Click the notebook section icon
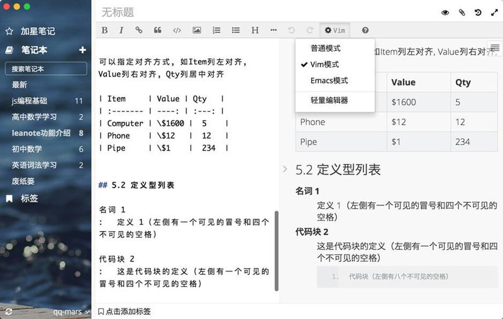Viewport: 503px width, 319px height. (9, 50)
